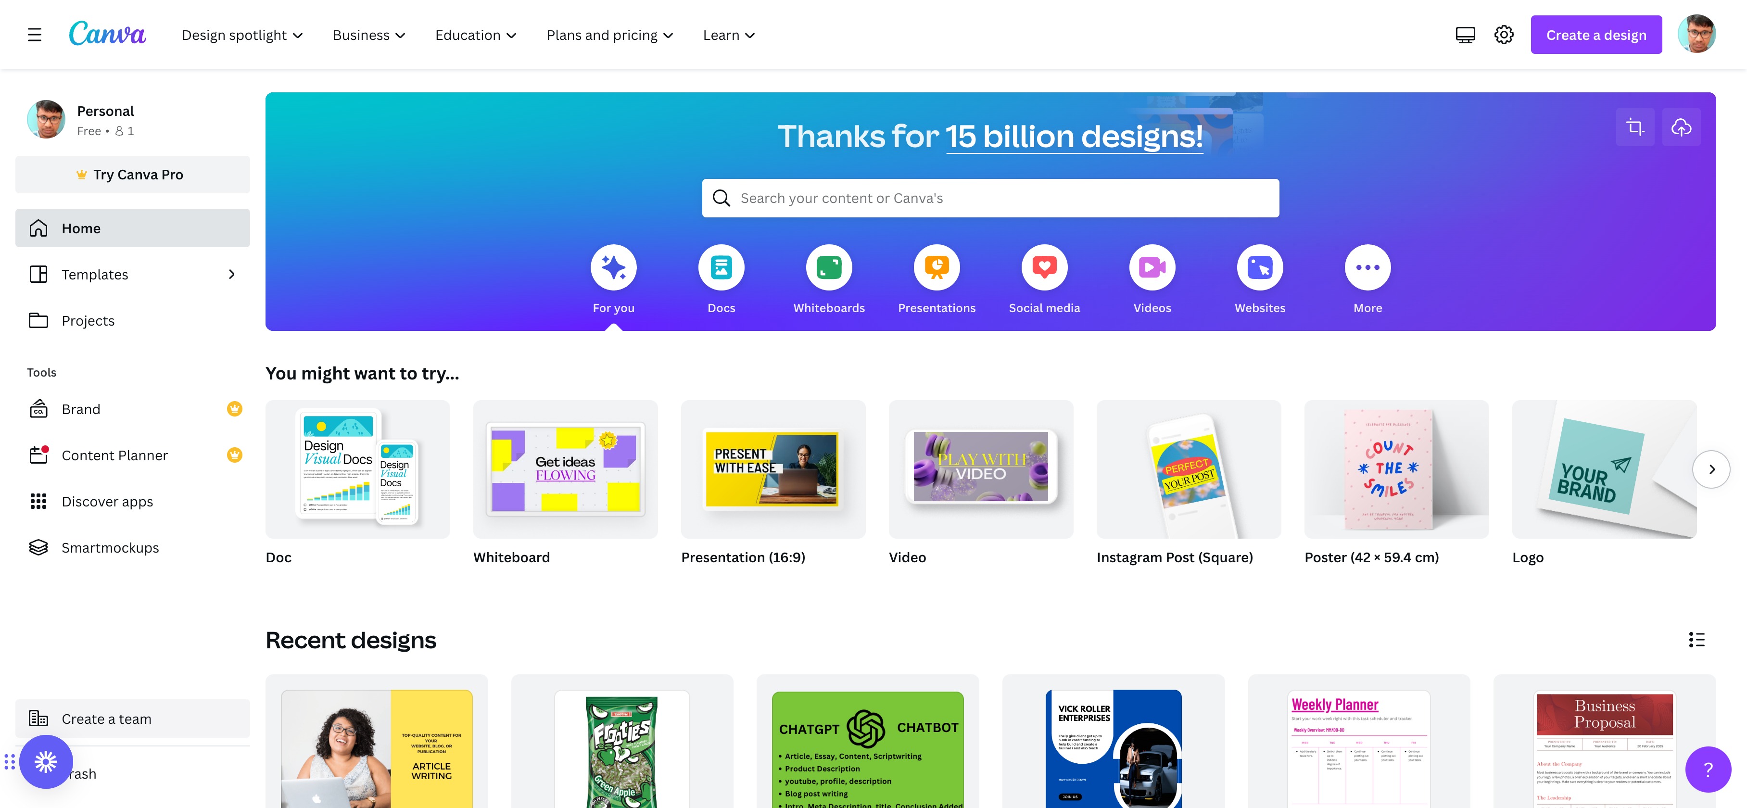Open the 15 billion designs link

[x=1074, y=136]
